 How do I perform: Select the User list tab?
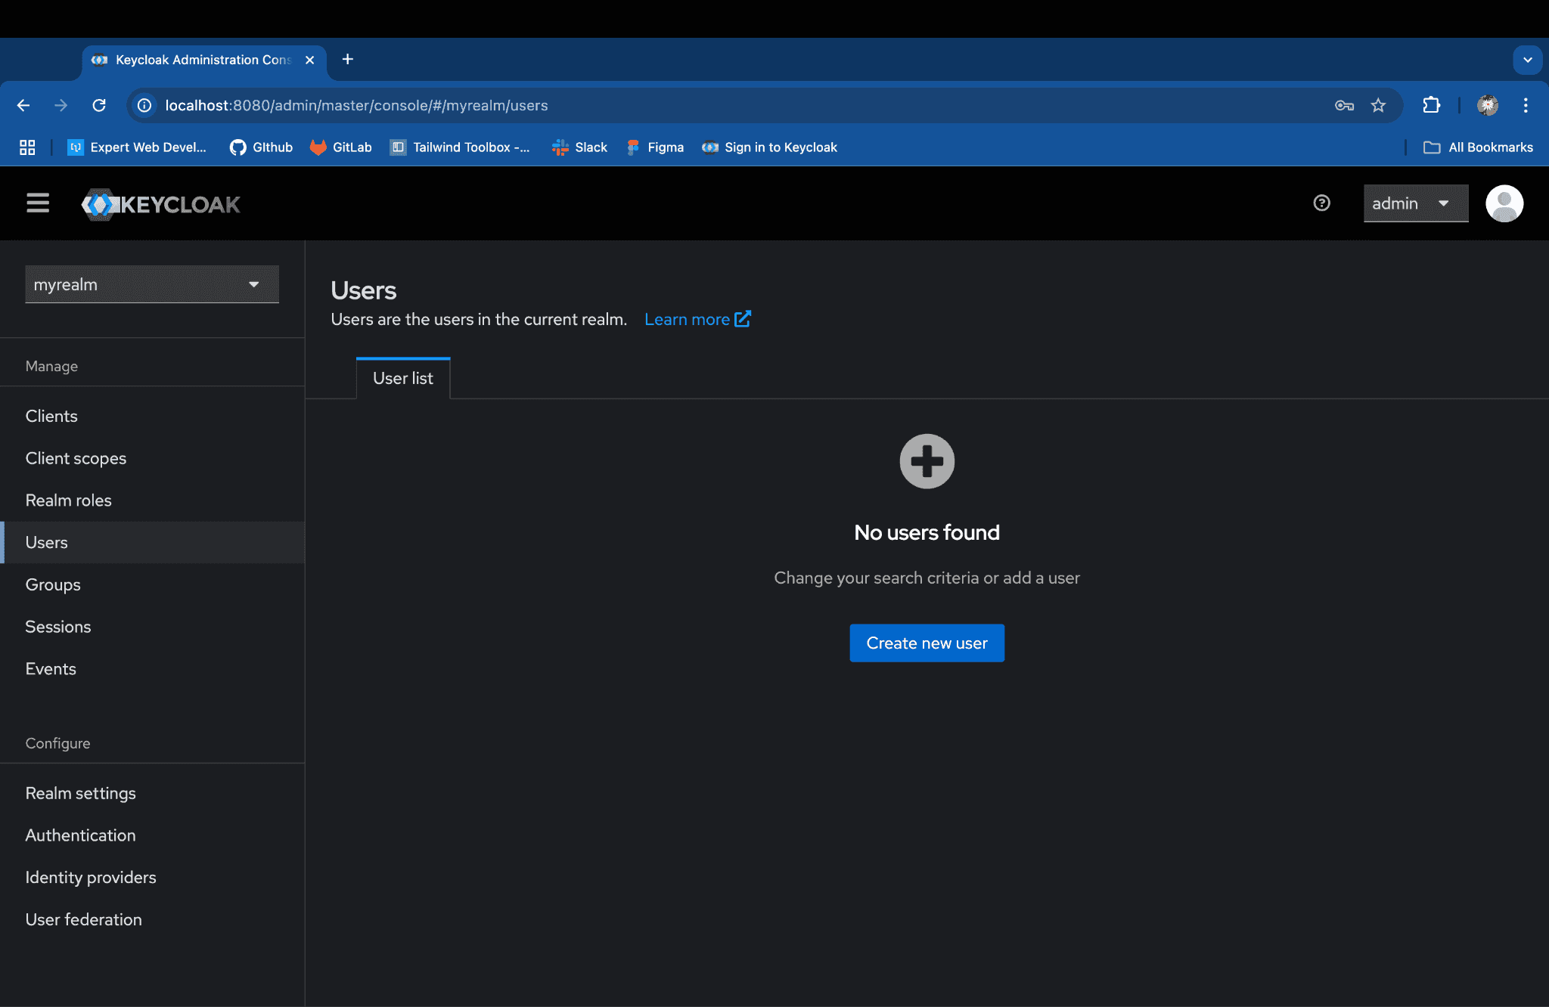click(x=403, y=378)
